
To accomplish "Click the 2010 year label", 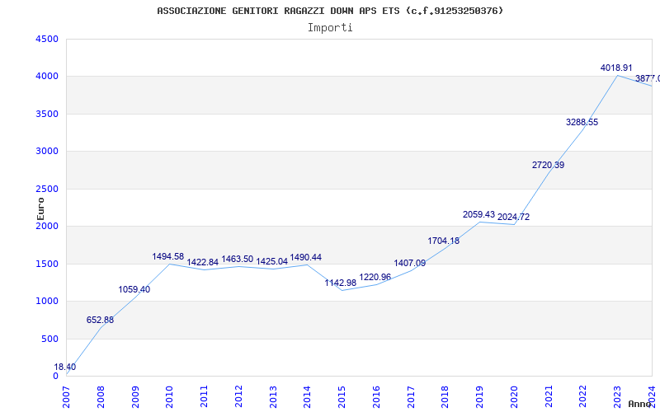I will click(170, 397).
